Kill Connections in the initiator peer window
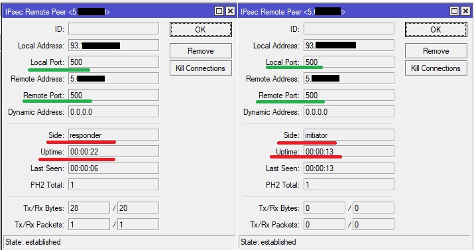The height and width of the screenshot is (250, 474). click(x=436, y=68)
